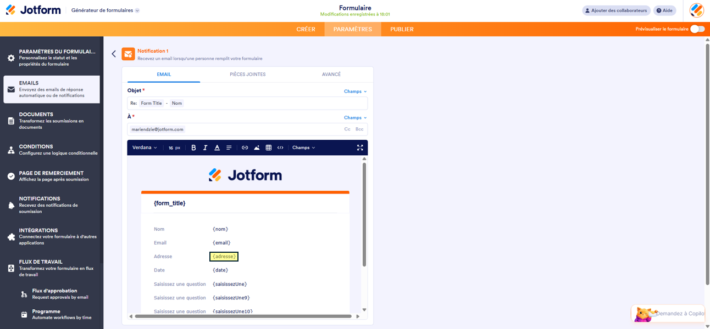Click the Cc link
The height and width of the screenshot is (329, 710).
click(347, 129)
